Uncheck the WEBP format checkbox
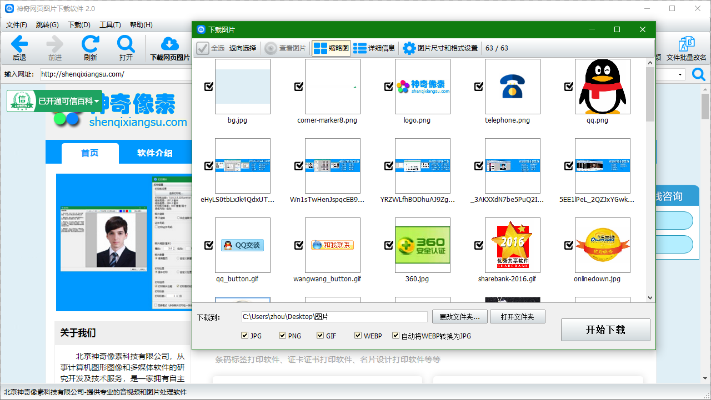Screen dimensions: 711x400 coord(358,335)
